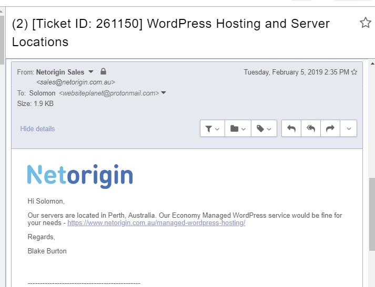Star the conversation next to the subject title
Screen dimensions: 375x287
tap(365, 23)
